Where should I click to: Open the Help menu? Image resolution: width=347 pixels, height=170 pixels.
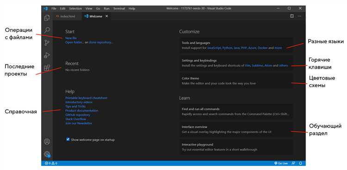[132, 9]
